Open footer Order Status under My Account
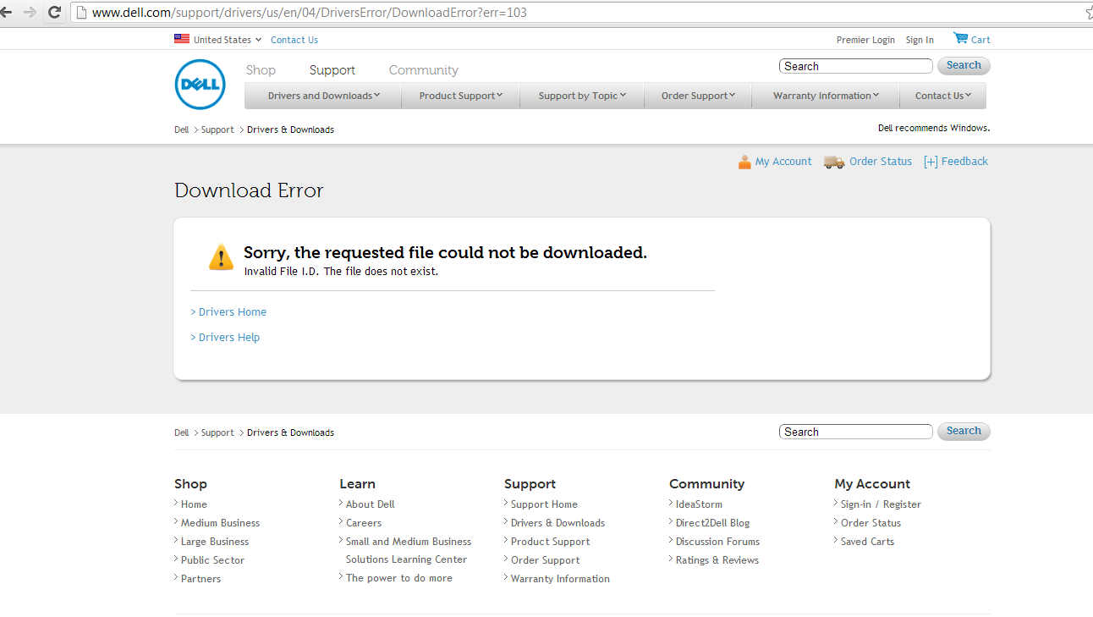The image size is (1093, 617). coord(871,523)
